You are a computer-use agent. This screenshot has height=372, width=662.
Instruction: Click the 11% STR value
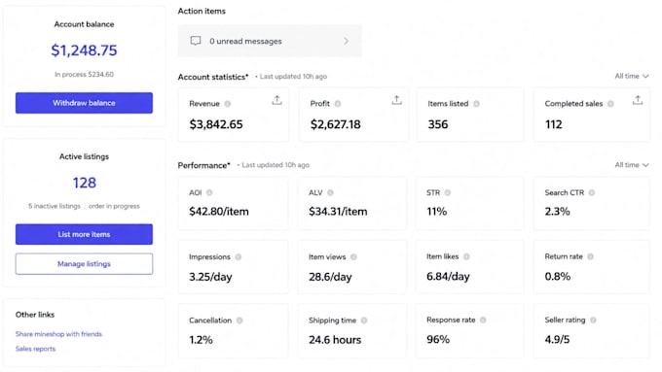436,212
